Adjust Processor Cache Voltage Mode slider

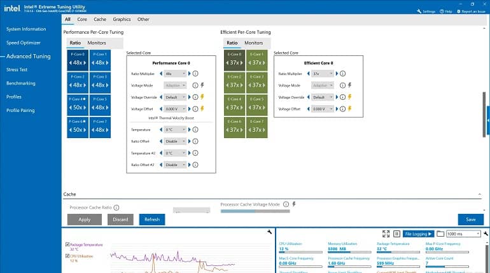[x=255, y=211]
